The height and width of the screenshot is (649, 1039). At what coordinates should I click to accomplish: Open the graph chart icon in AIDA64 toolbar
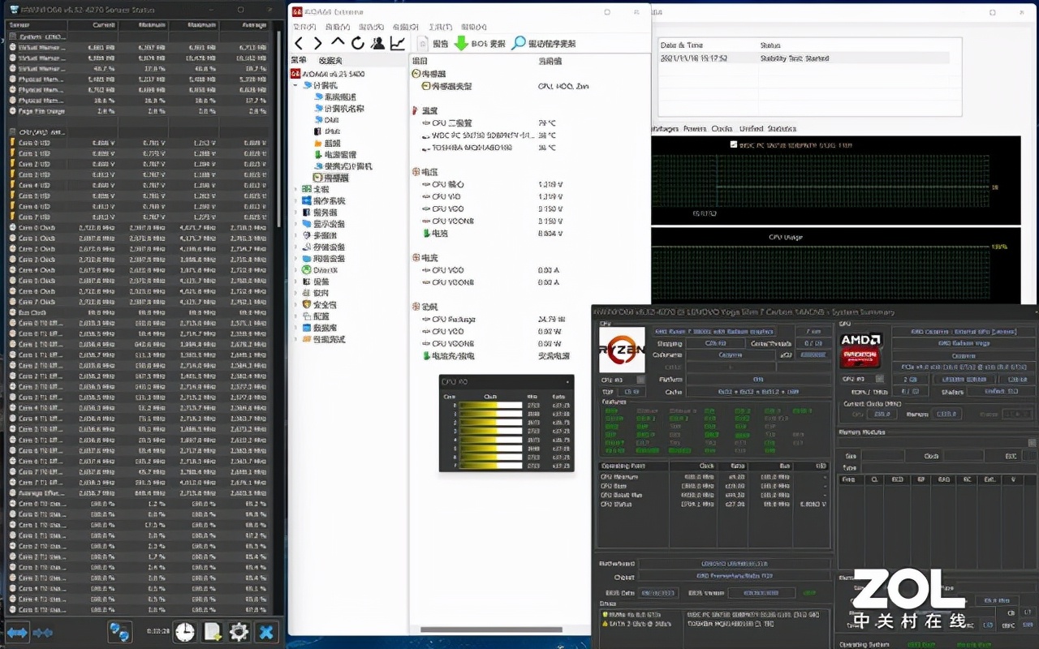coord(398,44)
